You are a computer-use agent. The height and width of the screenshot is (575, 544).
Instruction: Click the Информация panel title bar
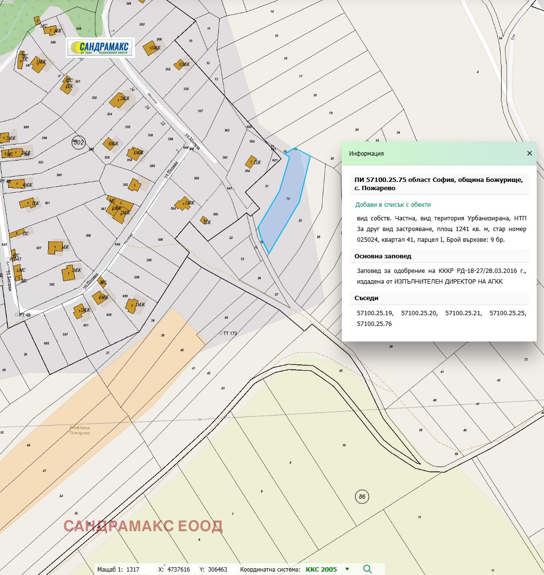[429, 153]
